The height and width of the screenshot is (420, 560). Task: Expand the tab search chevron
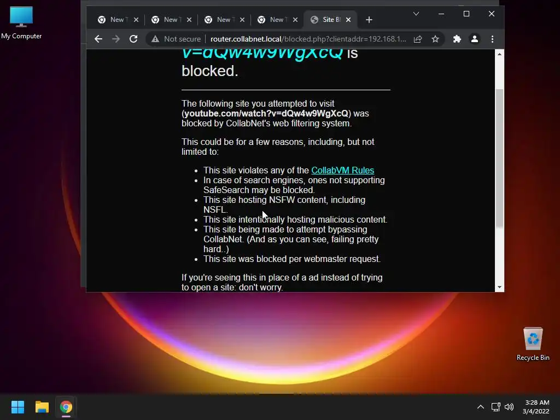tap(416, 14)
